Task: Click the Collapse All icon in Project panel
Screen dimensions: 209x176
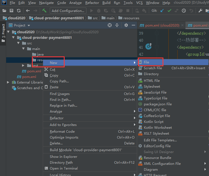Action: click(x=117, y=25)
